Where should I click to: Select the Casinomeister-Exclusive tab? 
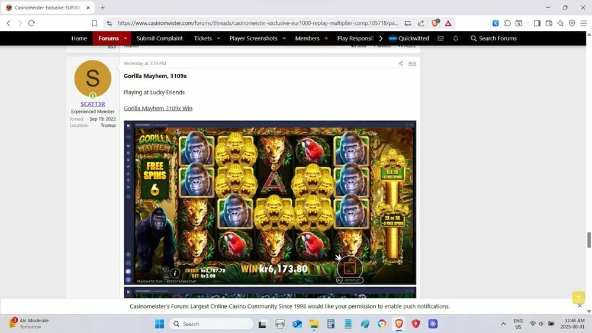point(47,8)
